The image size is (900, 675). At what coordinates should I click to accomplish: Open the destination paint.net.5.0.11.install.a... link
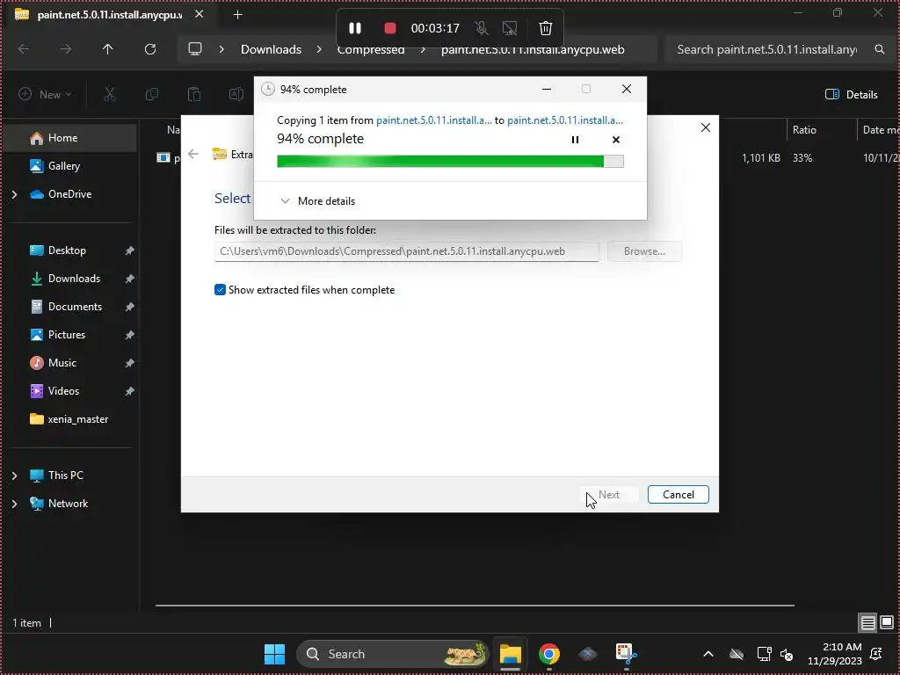click(565, 120)
